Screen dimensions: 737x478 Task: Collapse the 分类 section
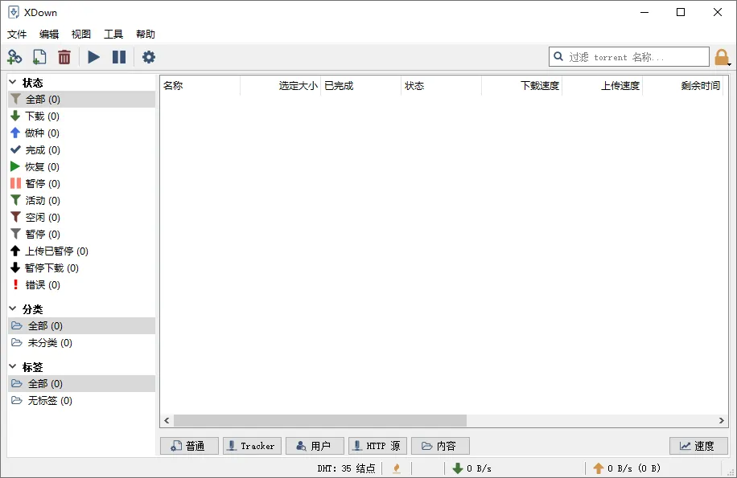click(x=14, y=308)
